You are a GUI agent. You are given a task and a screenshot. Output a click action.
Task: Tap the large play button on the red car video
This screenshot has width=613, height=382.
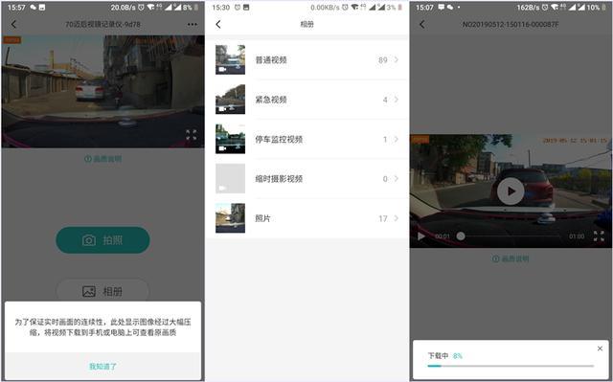pos(511,191)
